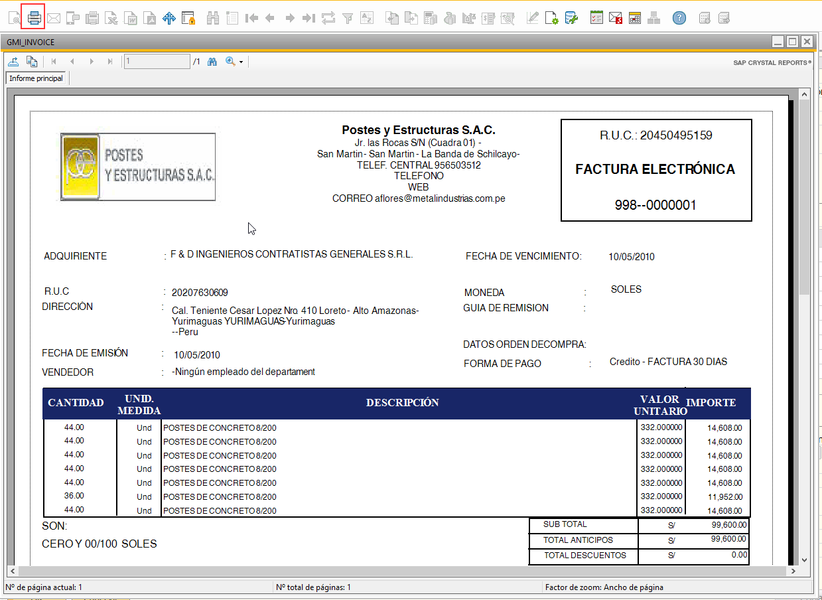Click the email aflores@metalindustrias.com.pe
Viewport: 822px width, 600px height.
440,198
